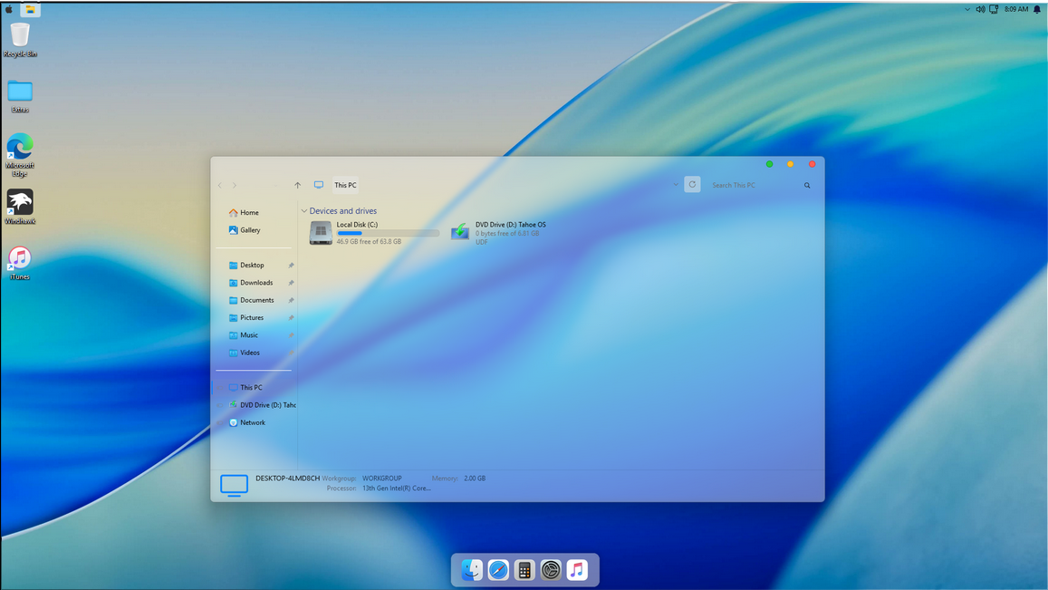Collapse the Devices and drives group

(304, 211)
